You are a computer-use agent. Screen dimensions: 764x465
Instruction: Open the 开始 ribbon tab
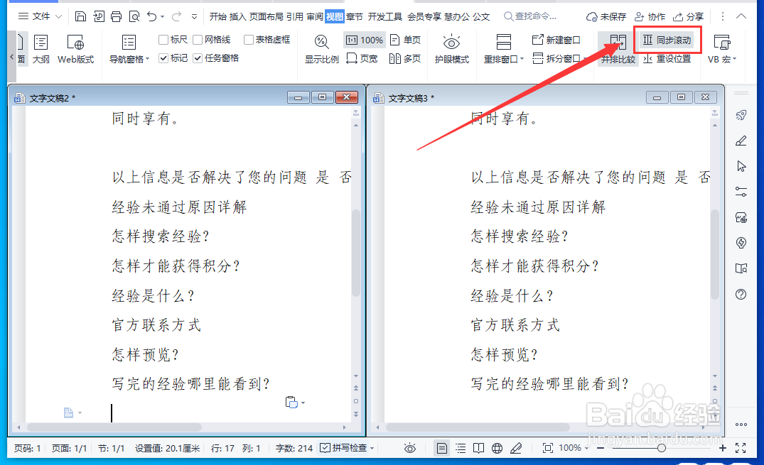(x=217, y=16)
